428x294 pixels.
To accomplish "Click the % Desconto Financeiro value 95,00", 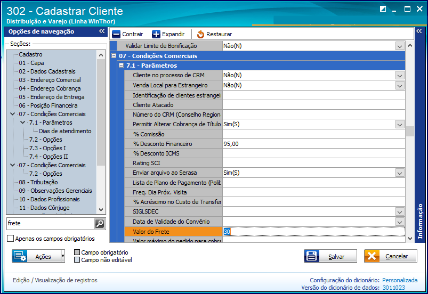I will tap(231, 144).
